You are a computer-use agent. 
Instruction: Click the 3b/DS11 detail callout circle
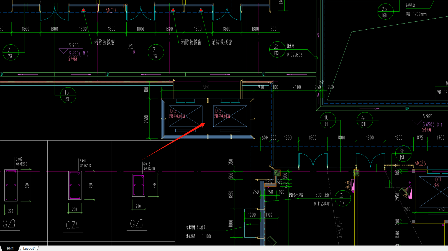[x=403, y=154]
